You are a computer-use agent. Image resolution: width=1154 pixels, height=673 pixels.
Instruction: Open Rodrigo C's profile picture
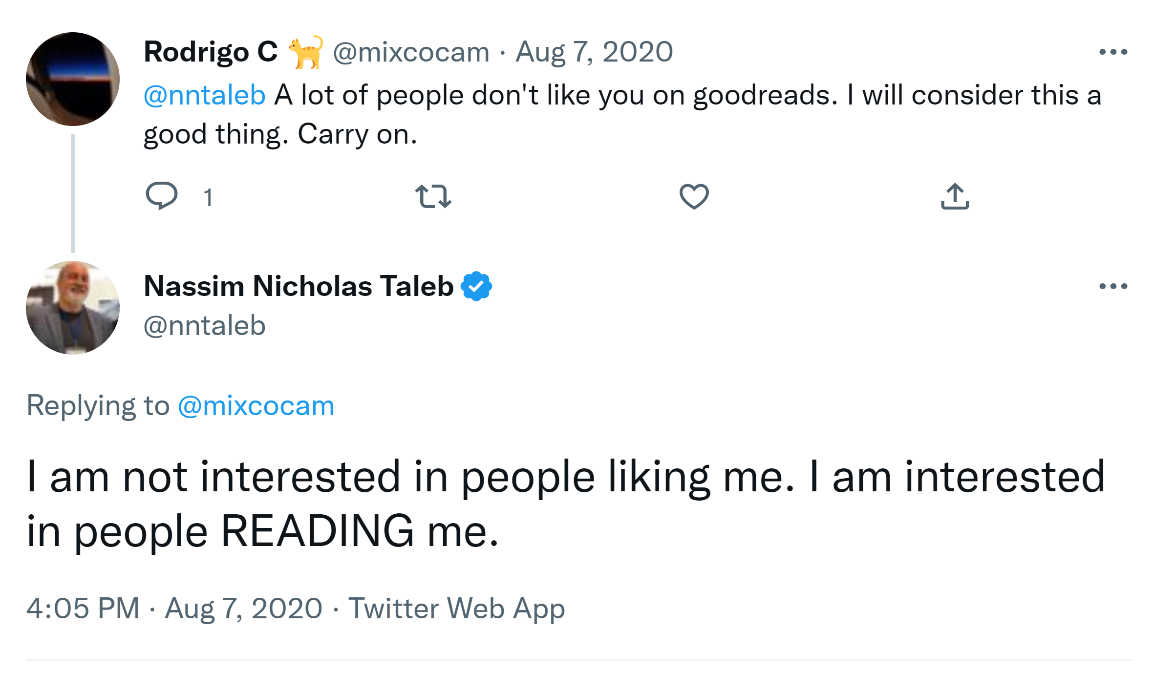(x=73, y=79)
